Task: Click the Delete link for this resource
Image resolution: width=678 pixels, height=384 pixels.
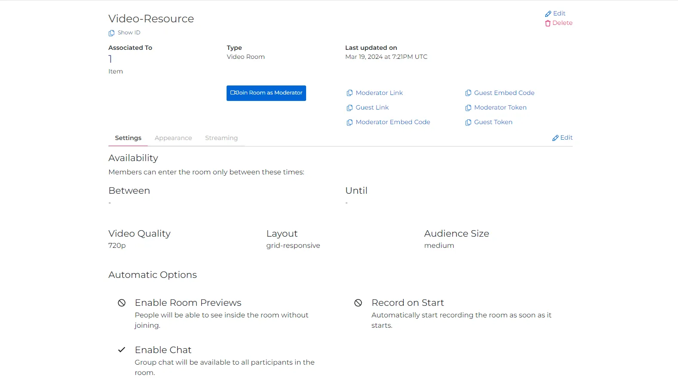Action: pyautogui.click(x=562, y=23)
